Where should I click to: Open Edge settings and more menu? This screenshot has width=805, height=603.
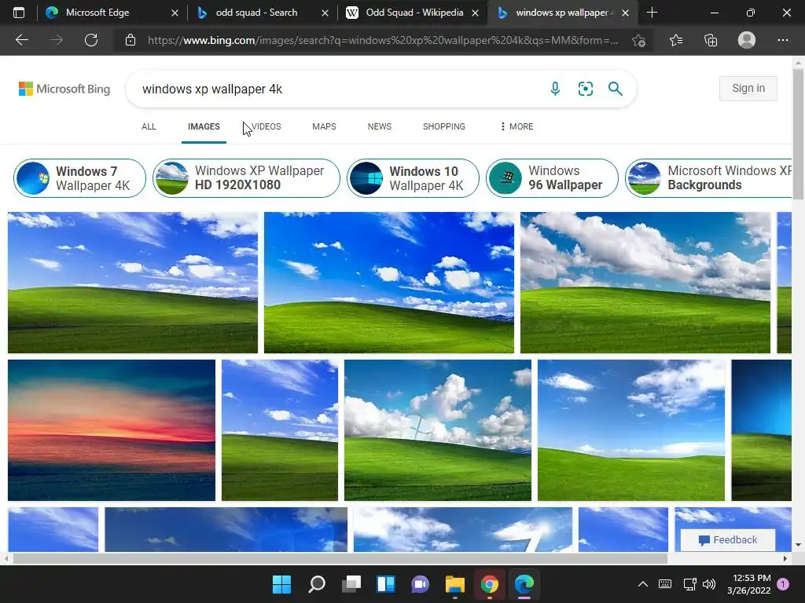782,40
